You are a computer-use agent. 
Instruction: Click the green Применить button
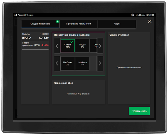tap(139, 111)
